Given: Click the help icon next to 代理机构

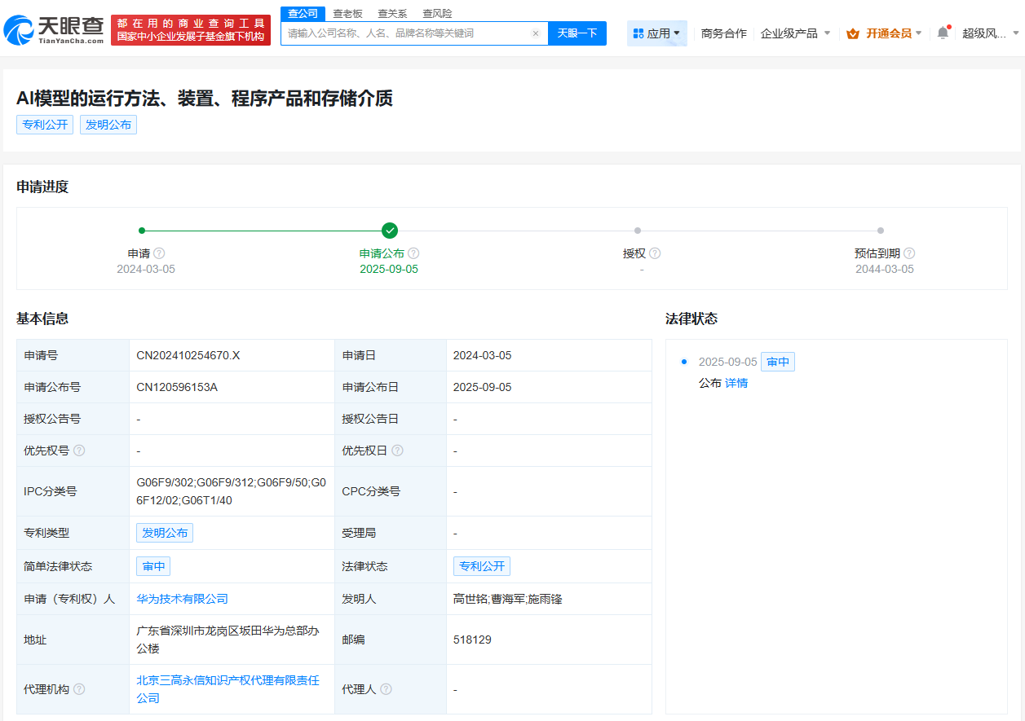Looking at the screenshot, I should (78, 688).
